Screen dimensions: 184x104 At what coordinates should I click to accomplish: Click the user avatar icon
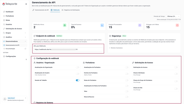pyautogui.click(x=5, y=99)
